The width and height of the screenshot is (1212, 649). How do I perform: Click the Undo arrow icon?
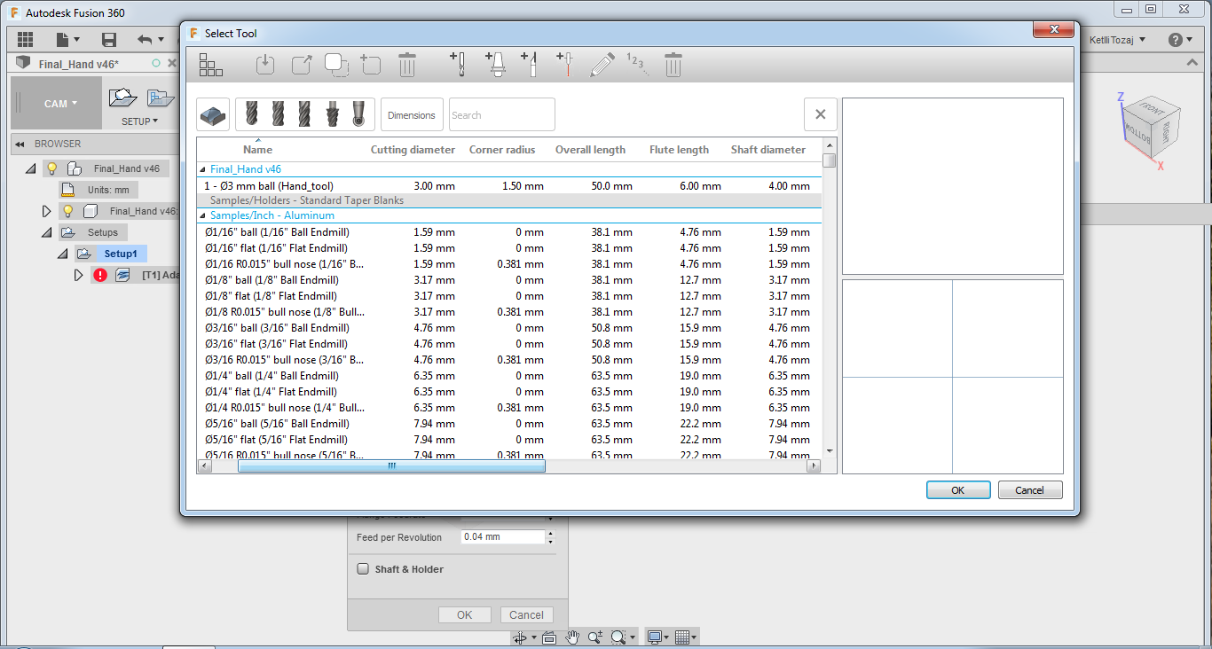145,39
